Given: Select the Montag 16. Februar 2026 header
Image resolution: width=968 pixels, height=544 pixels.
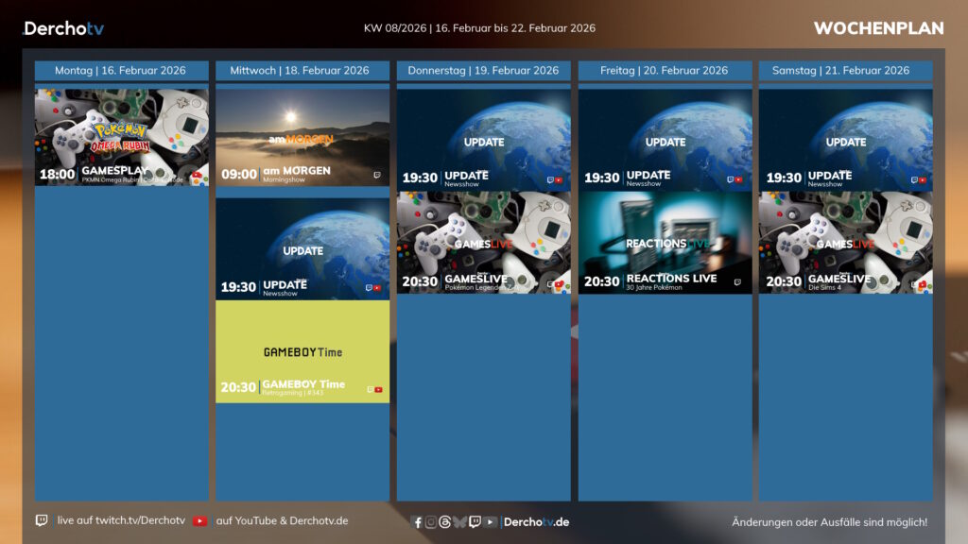Looking at the screenshot, I should (x=121, y=71).
